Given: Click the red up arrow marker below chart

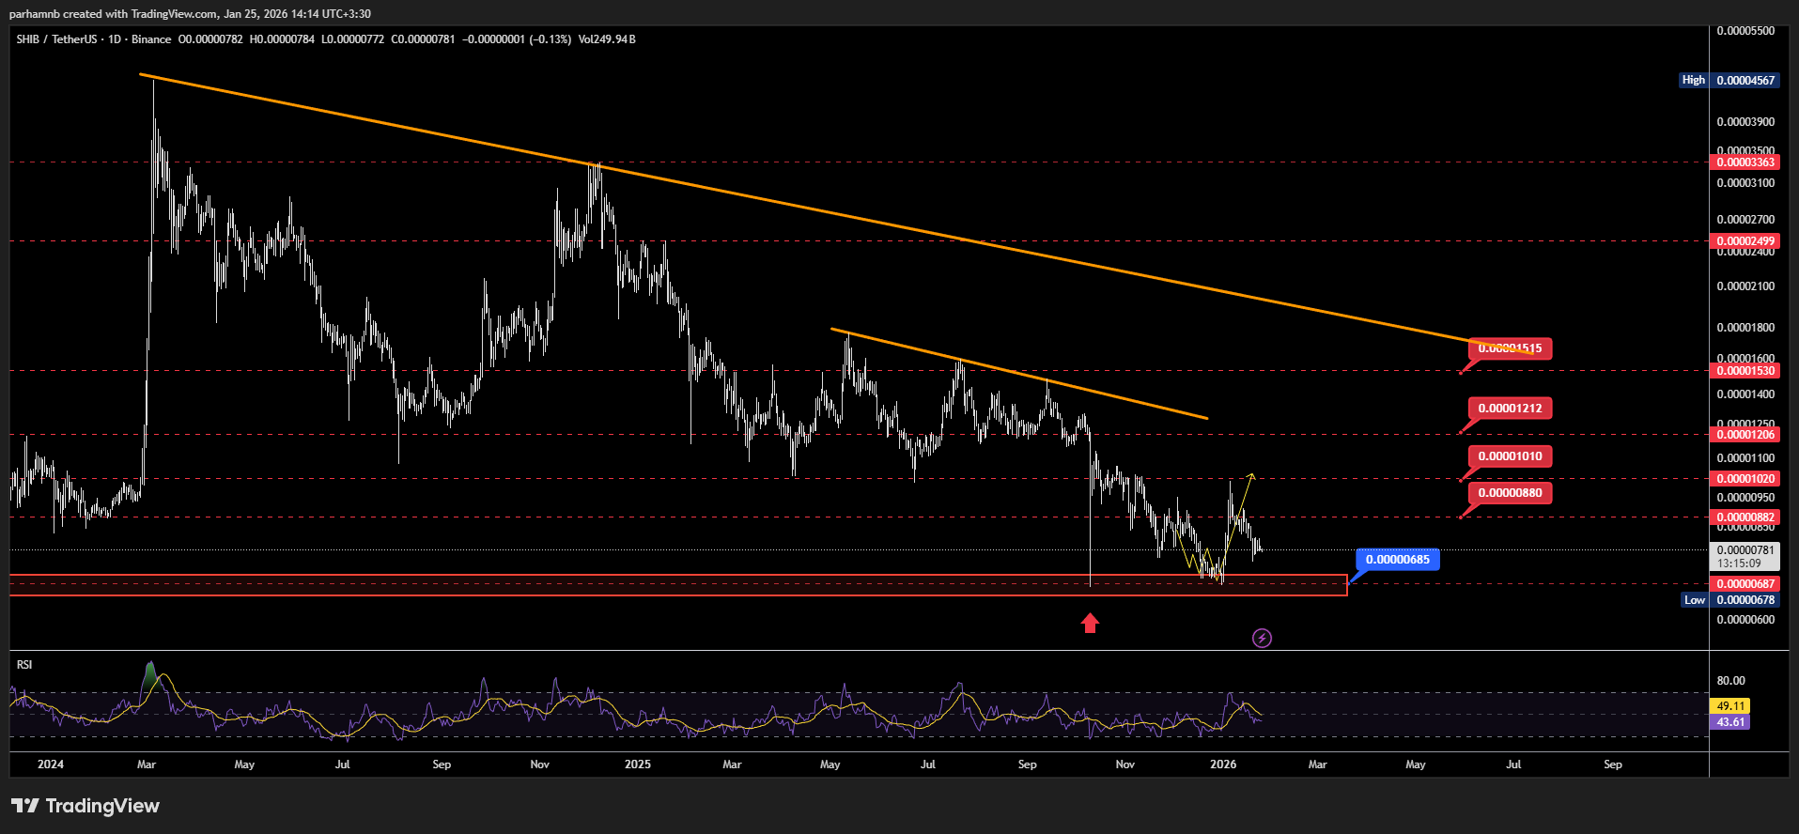Looking at the screenshot, I should [x=1090, y=623].
